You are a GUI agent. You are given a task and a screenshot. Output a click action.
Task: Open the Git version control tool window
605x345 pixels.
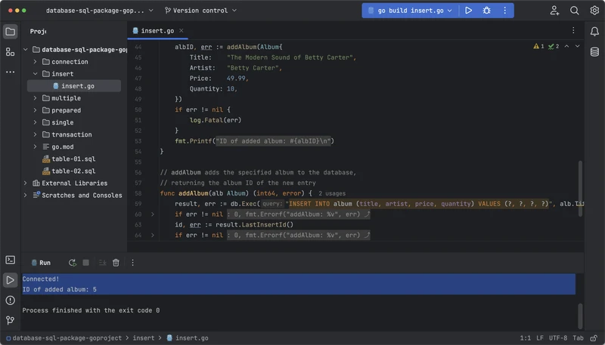pos(11,319)
